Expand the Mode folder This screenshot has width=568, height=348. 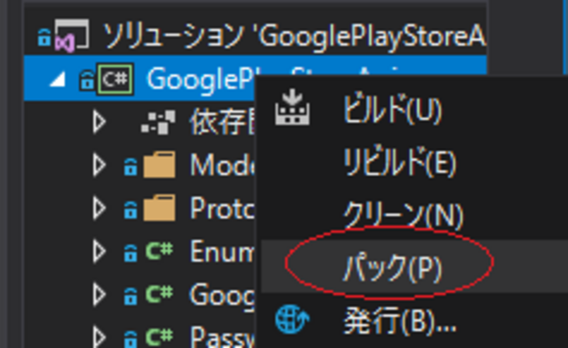pyautogui.click(x=100, y=165)
